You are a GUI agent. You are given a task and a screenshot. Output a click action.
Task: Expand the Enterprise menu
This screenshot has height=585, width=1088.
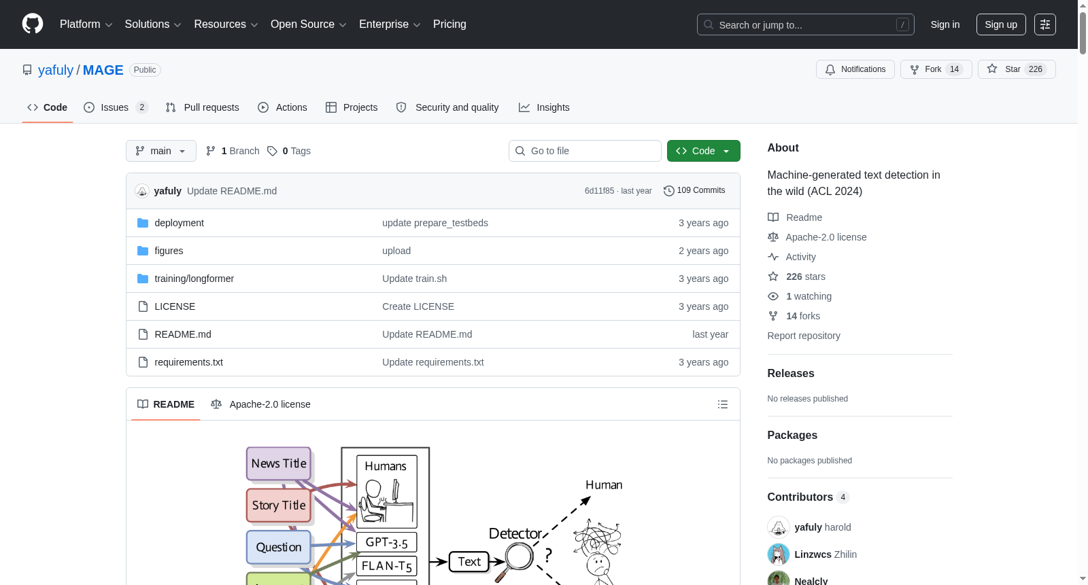(390, 24)
